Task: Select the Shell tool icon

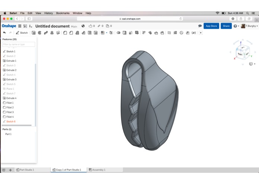Action: pos(89,33)
